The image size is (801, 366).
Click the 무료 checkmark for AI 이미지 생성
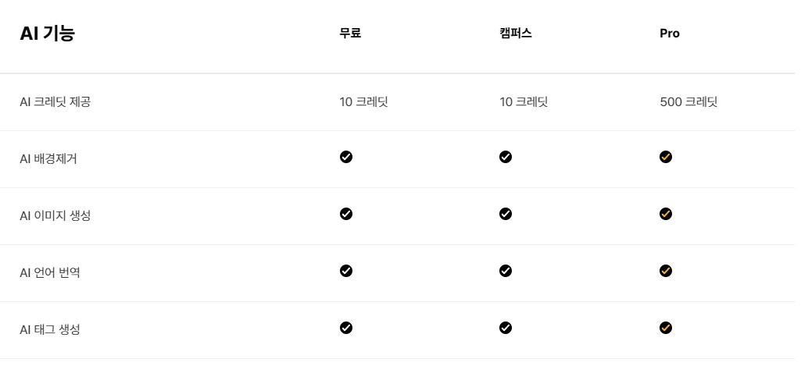346,214
